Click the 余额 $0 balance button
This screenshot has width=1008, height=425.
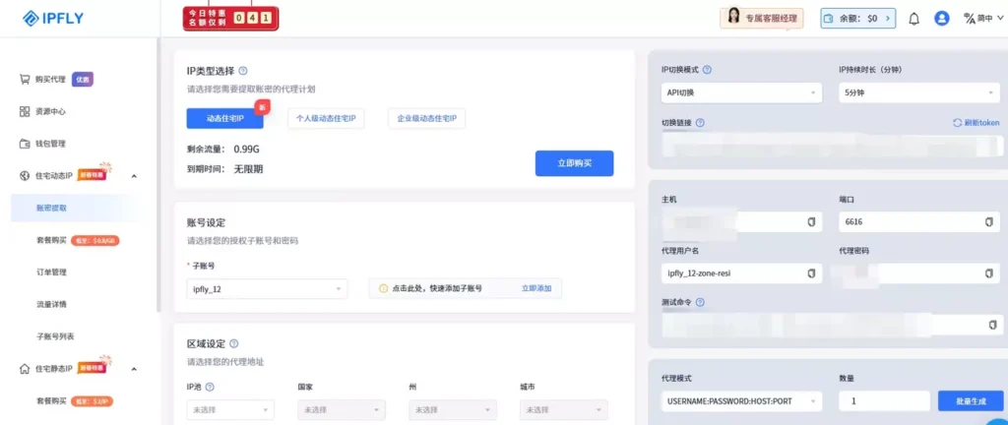(x=858, y=19)
